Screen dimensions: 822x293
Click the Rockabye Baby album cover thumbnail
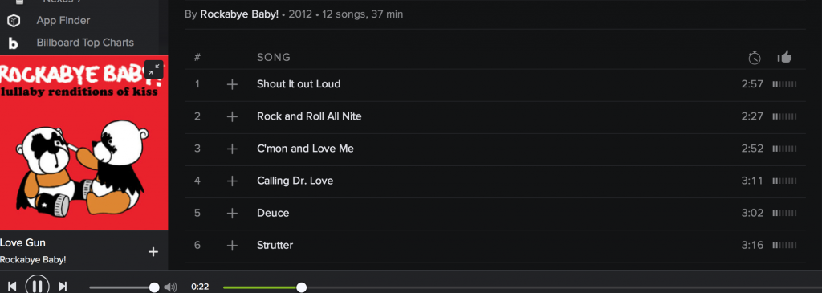[83, 143]
